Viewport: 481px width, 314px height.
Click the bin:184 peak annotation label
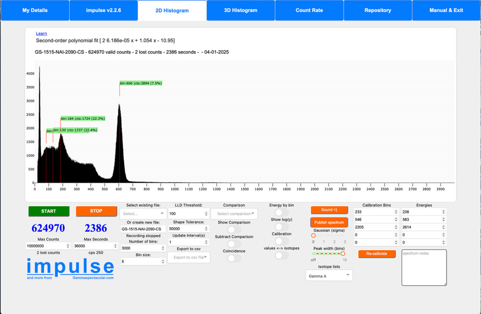[x=83, y=118]
